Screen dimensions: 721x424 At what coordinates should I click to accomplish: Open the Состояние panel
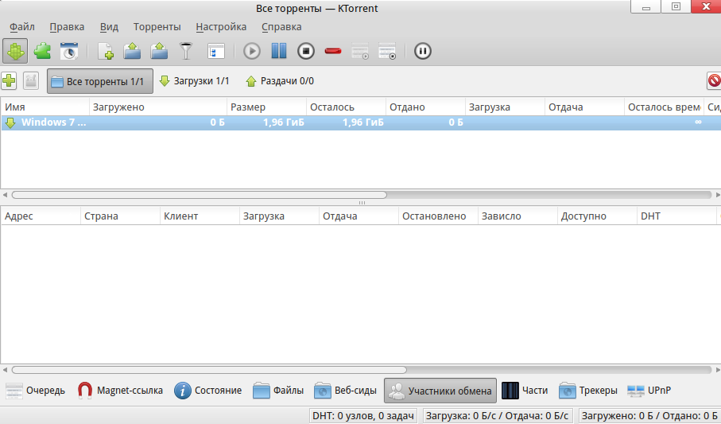(207, 391)
